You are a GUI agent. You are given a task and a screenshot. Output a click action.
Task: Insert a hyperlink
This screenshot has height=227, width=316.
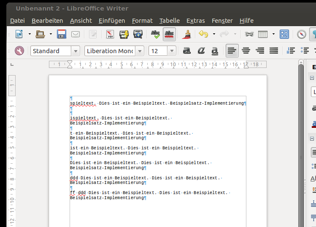(249, 34)
